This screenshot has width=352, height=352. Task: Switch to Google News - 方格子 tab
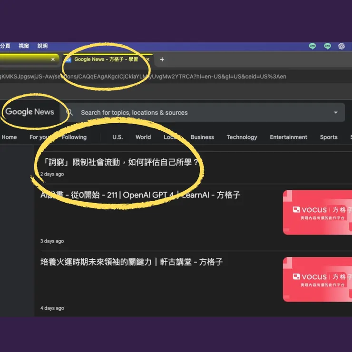point(106,59)
